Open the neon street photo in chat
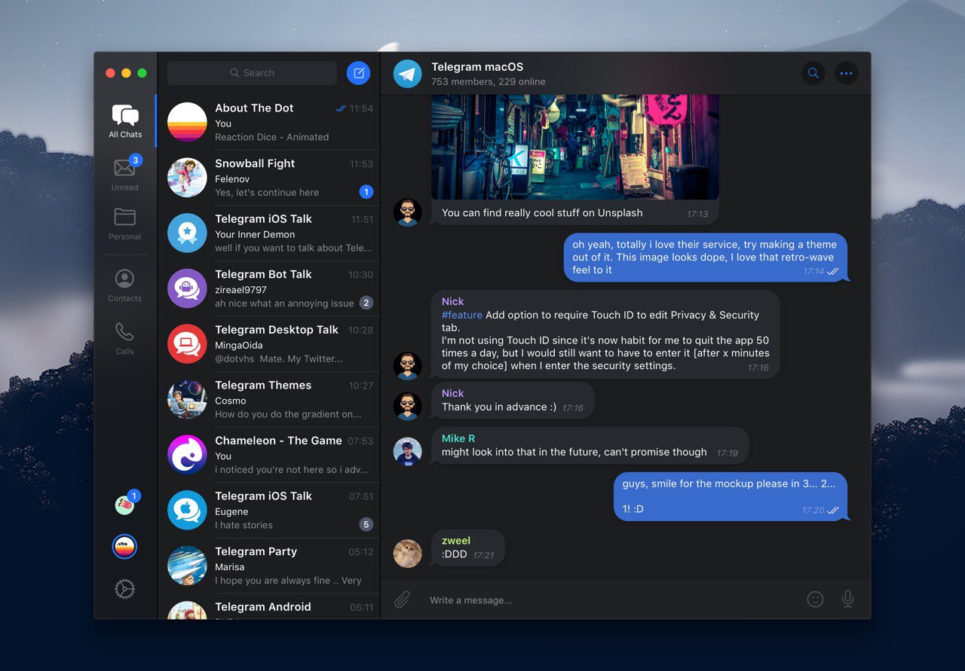 pyautogui.click(x=575, y=147)
